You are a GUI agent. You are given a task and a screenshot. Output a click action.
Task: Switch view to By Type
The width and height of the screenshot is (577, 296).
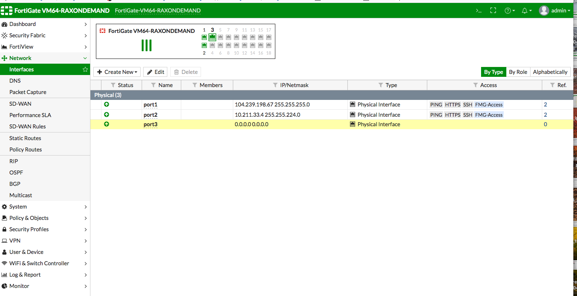coord(494,72)
